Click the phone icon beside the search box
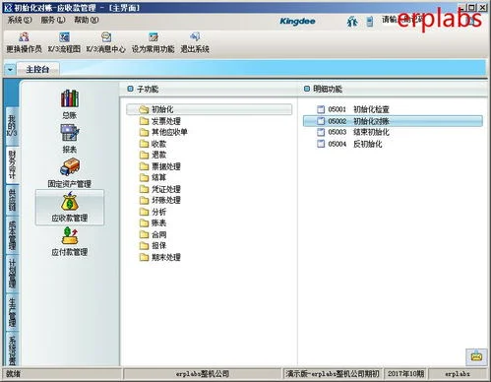Image resolution: width=491 pixels, height=382 pixels. [x=370, y=22]
